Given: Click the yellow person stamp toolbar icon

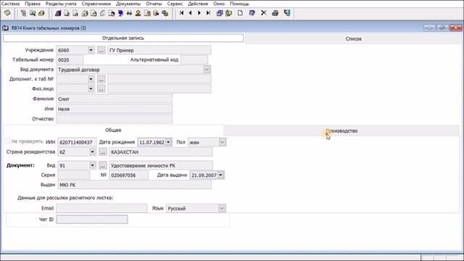Looking at the screenshot, I should 138,13.
